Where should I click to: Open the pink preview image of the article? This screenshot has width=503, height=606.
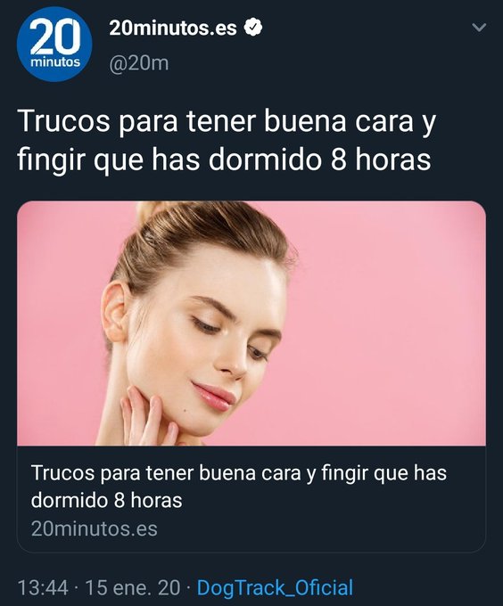pyautogui.click(x=251, y=323)
